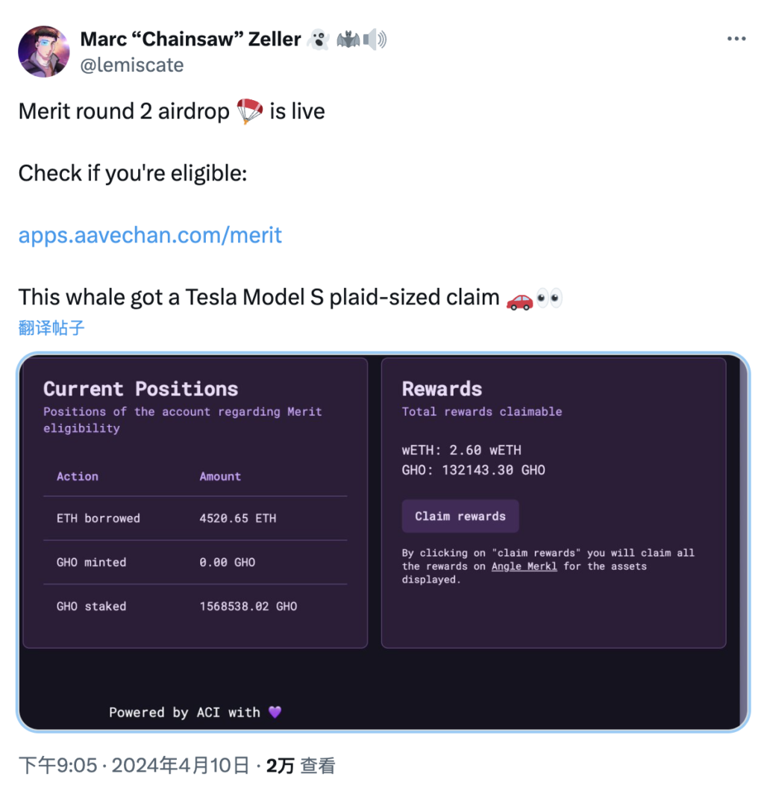Click the 2万 查看 view count

pos(301,765)
